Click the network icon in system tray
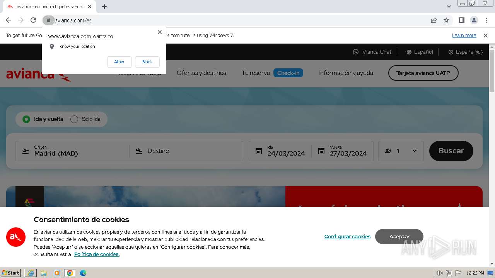 pyautogui.click(x=449, y=273)
